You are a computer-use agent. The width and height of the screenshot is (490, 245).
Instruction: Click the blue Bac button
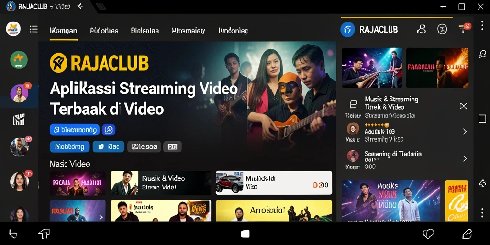(109, 146)
